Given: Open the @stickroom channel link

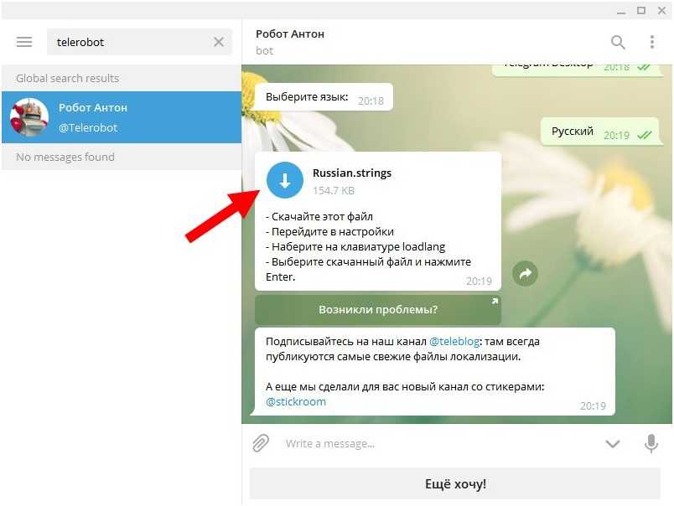Looking at the screenshot, I should click(296, 401).
